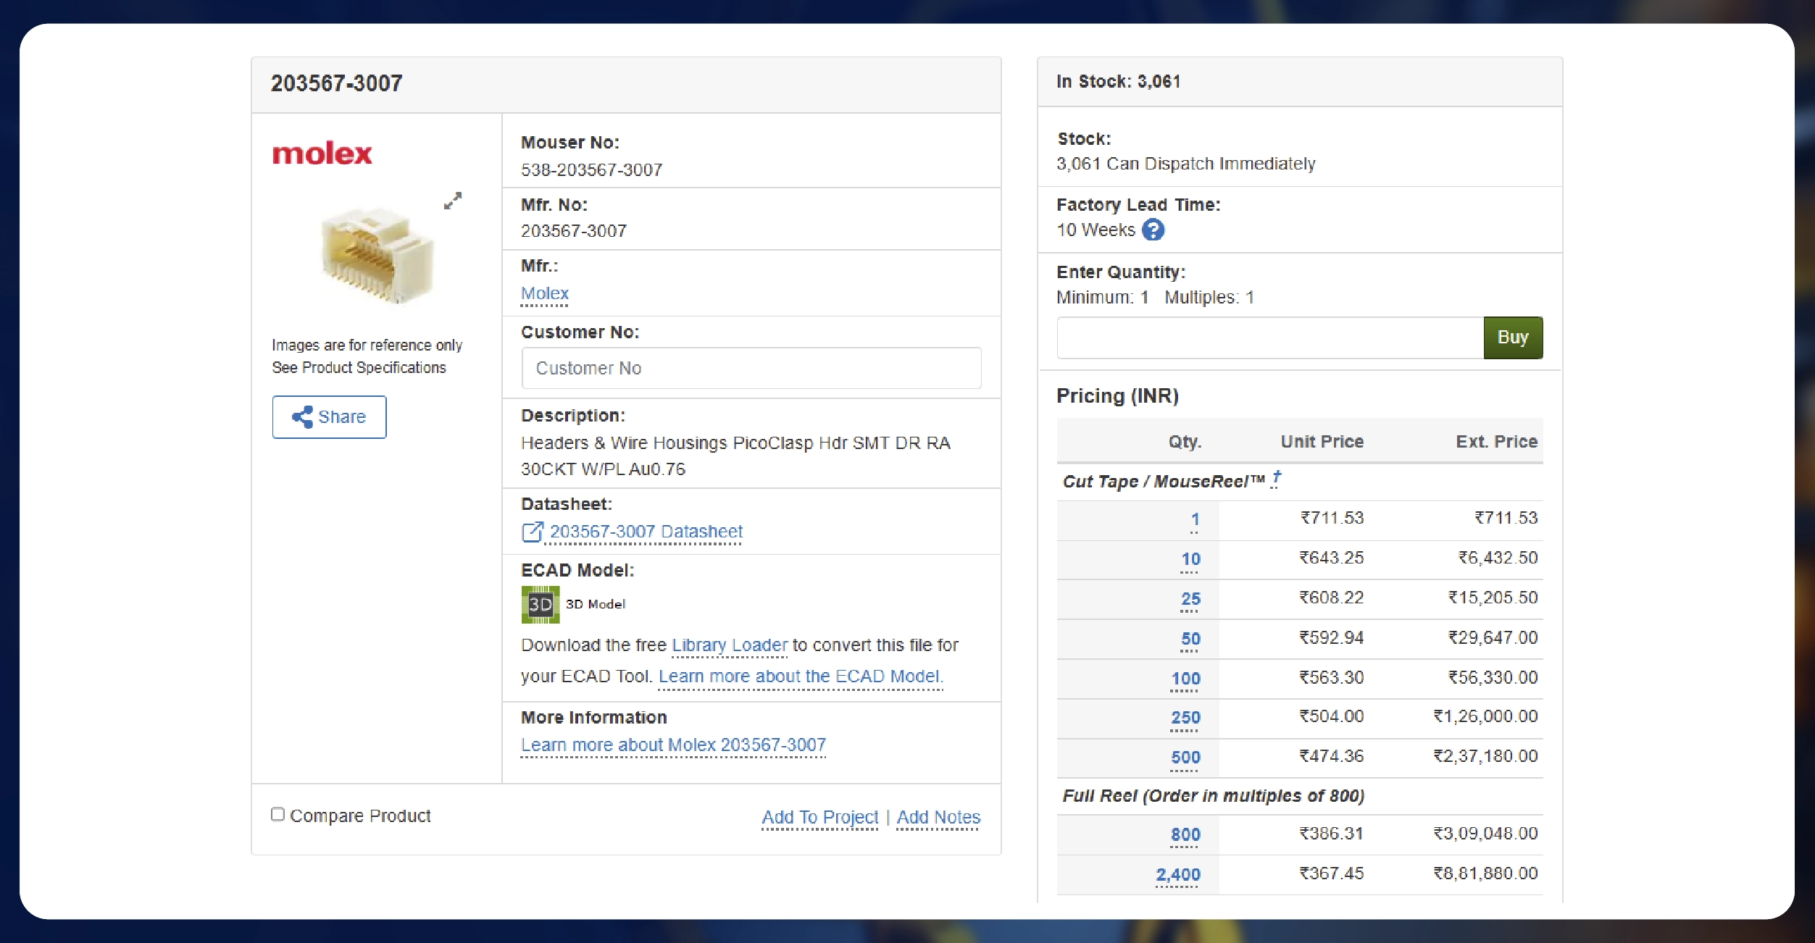Open the datasheet via the external link icon

533,531
